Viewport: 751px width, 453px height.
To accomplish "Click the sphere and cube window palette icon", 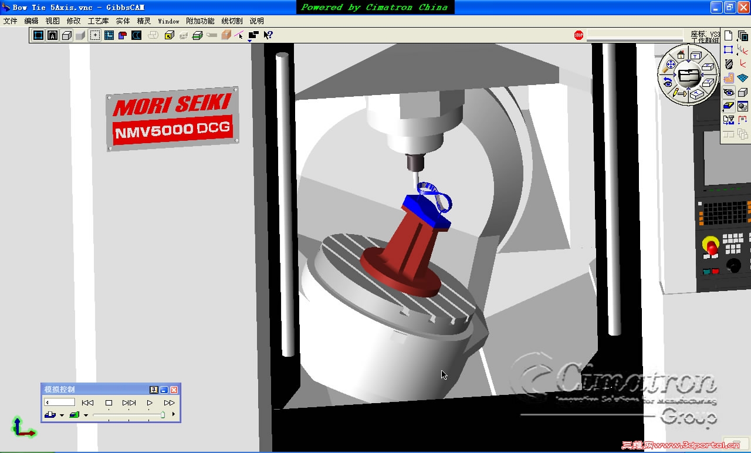I will coord(743,106).
